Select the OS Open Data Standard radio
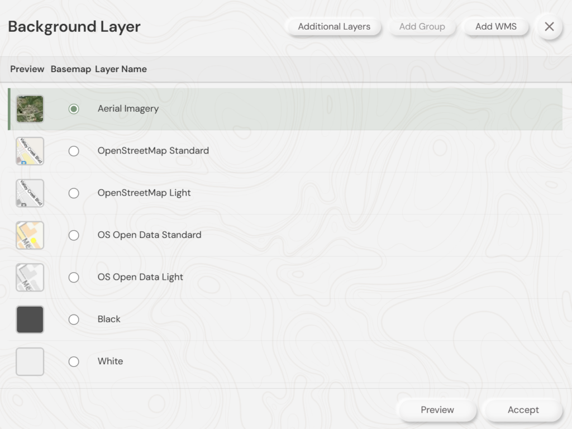Screen dimensions: 572x429 pyautogui.click(x=74, y=235)
